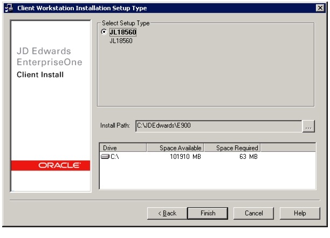This screenshot has height=238, width=330.
Task: Click the C:\ drive icon in drive list
Action: click(105, 157)
